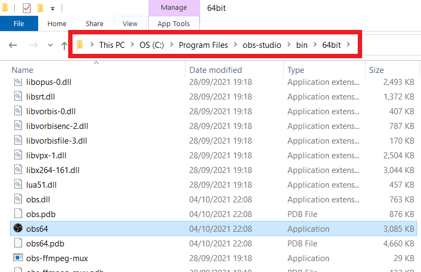This screenshot has height=272, width=421.
Task: Open the File ribbon tab
Action: pos(19,23)
